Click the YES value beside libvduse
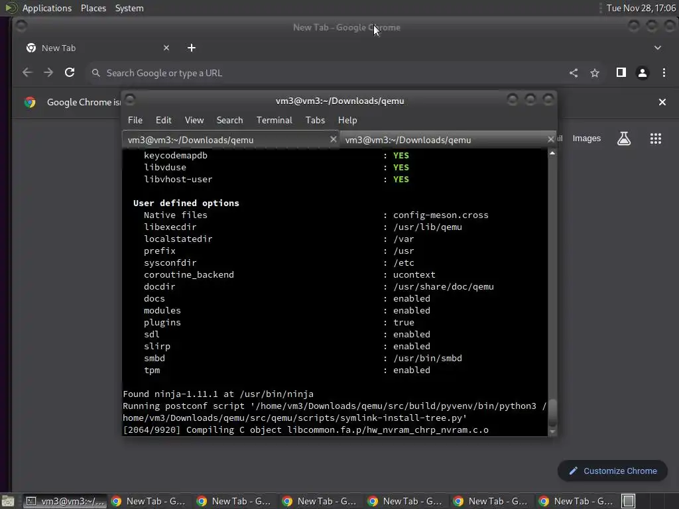 click(401, 168)
